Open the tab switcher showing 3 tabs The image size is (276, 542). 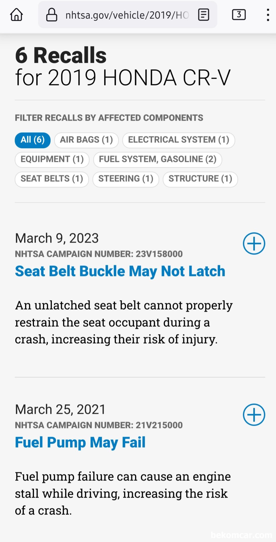239,15
